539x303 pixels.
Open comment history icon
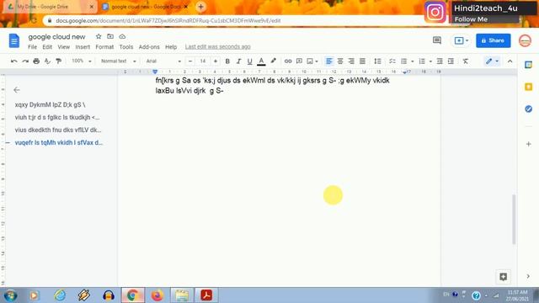(x=437, y=40)
